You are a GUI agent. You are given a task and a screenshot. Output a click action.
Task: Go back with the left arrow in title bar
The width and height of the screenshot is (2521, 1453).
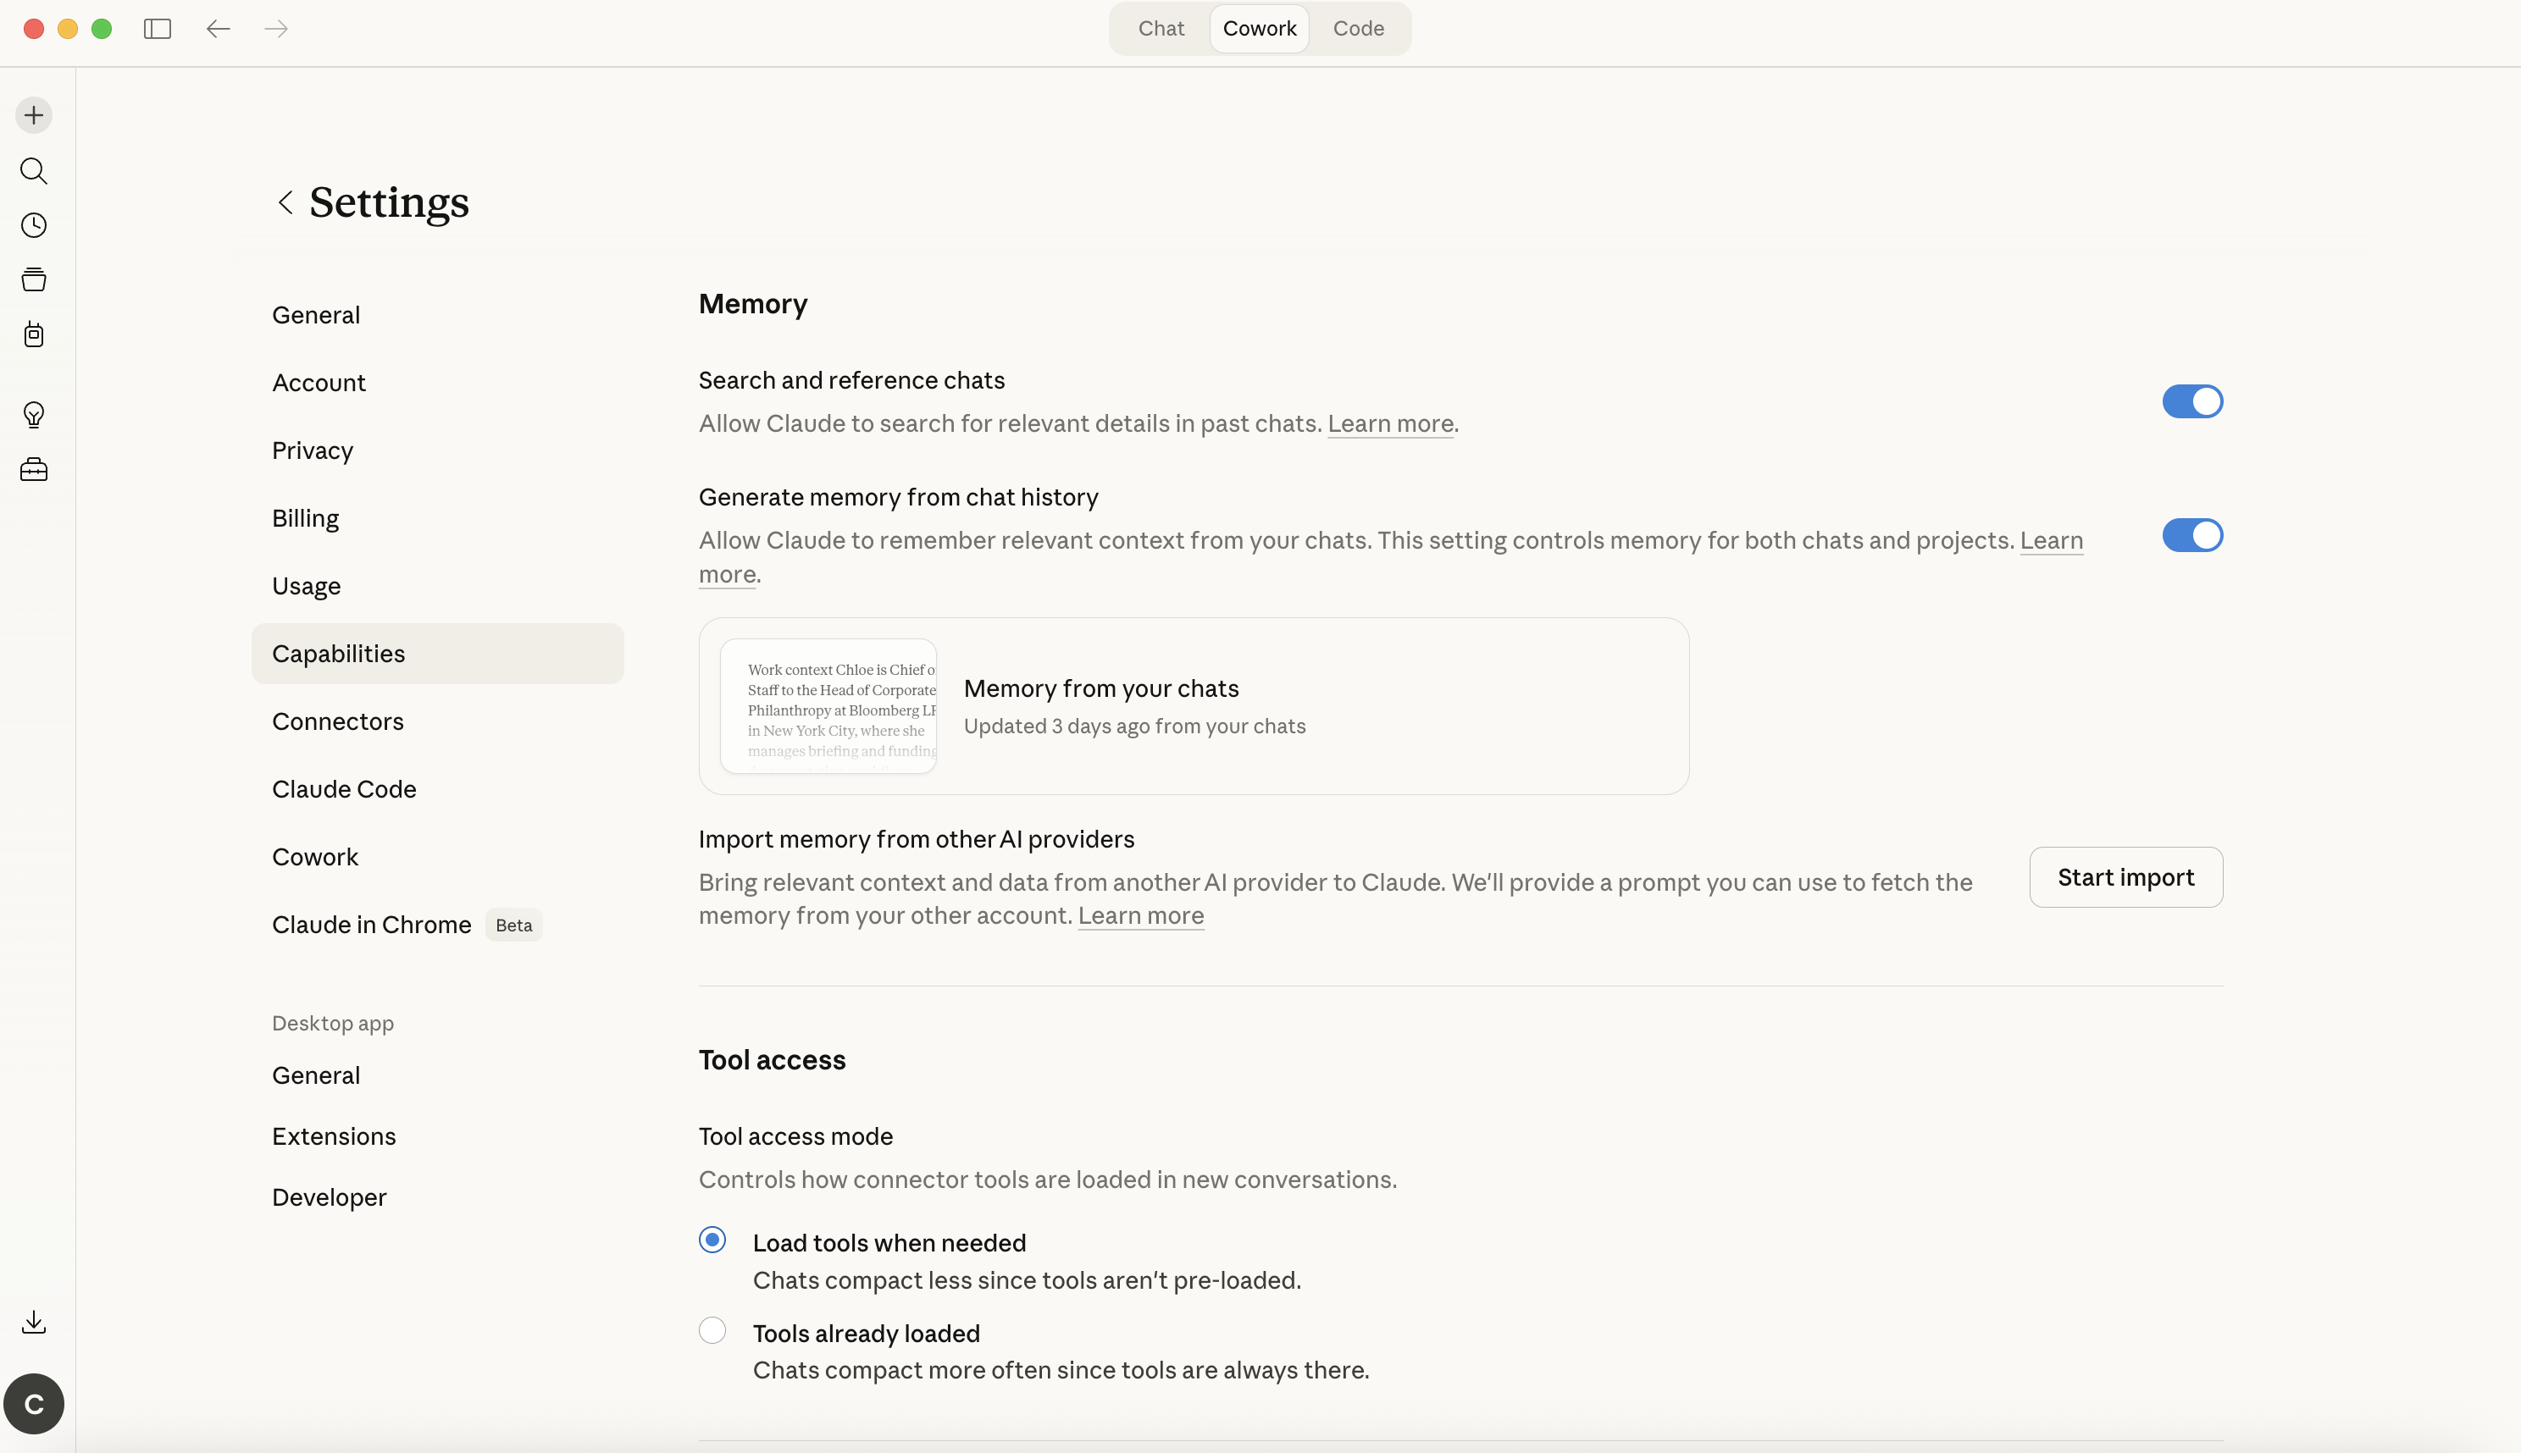tap(219, 29)
